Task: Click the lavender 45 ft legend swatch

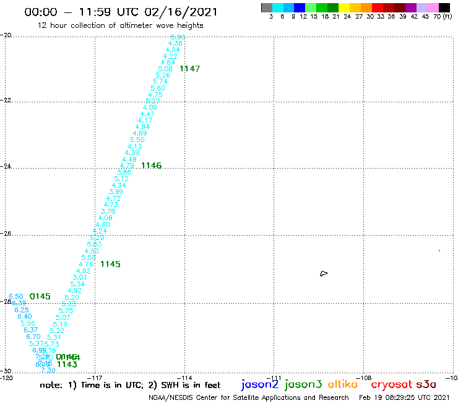Action: coord(421,7)
